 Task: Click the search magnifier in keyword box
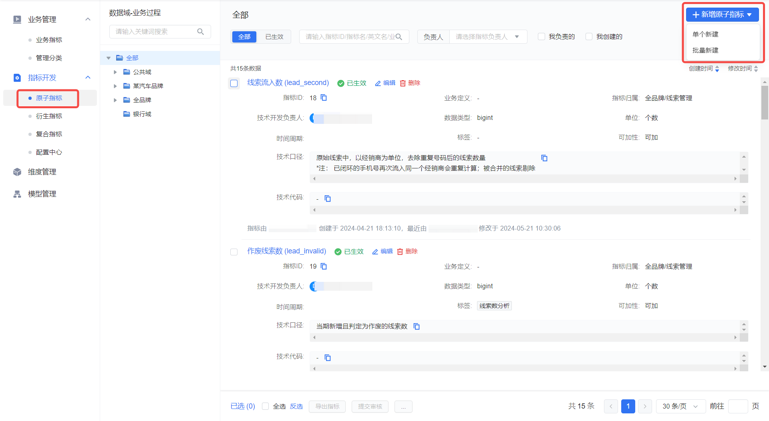[201, 32]
